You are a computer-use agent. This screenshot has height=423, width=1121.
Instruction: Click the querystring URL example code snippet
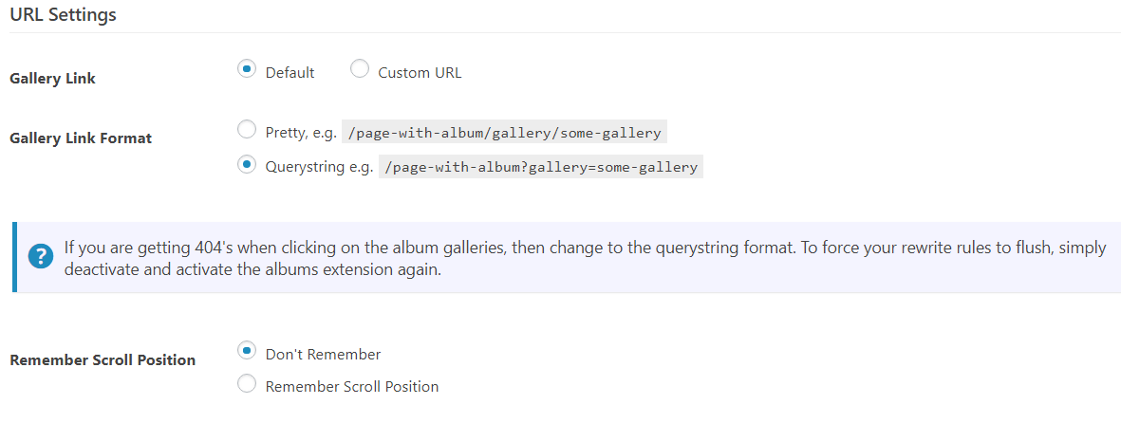[541, 167]
